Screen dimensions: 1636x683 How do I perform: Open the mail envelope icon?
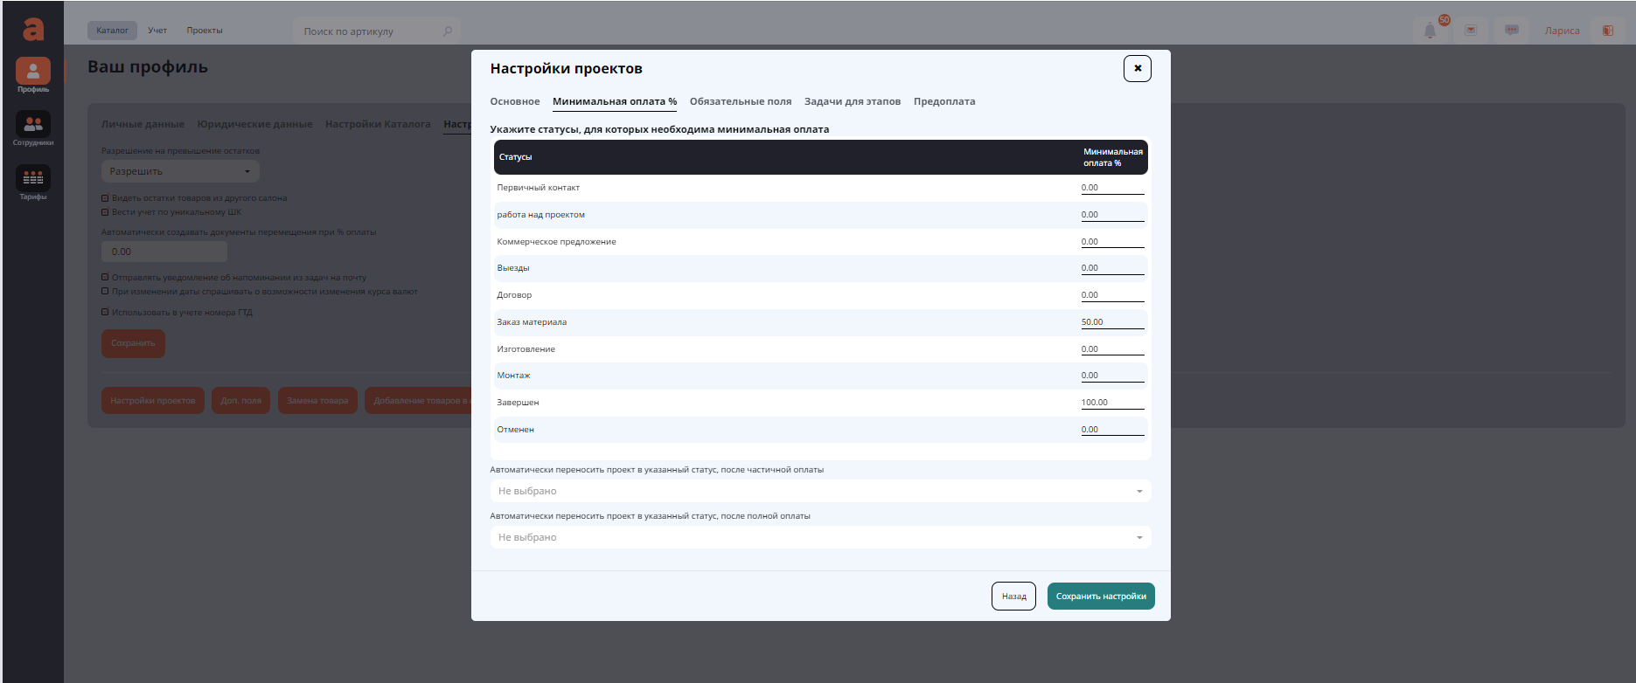pyautogui.click(x=1471, y=31)
